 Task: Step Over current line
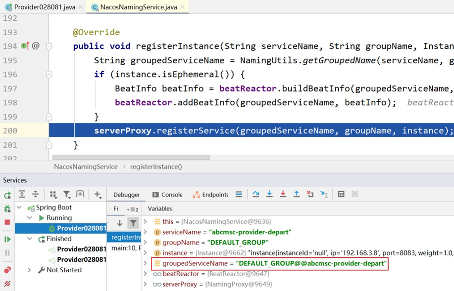[x=255, y=194]
